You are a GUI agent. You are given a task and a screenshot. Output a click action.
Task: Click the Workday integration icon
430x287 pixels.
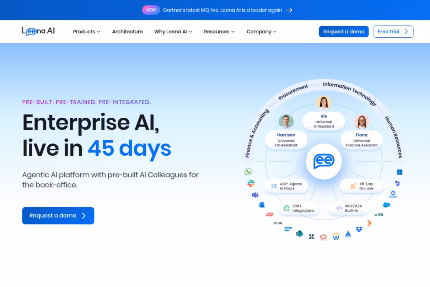(x=336, y=236)
